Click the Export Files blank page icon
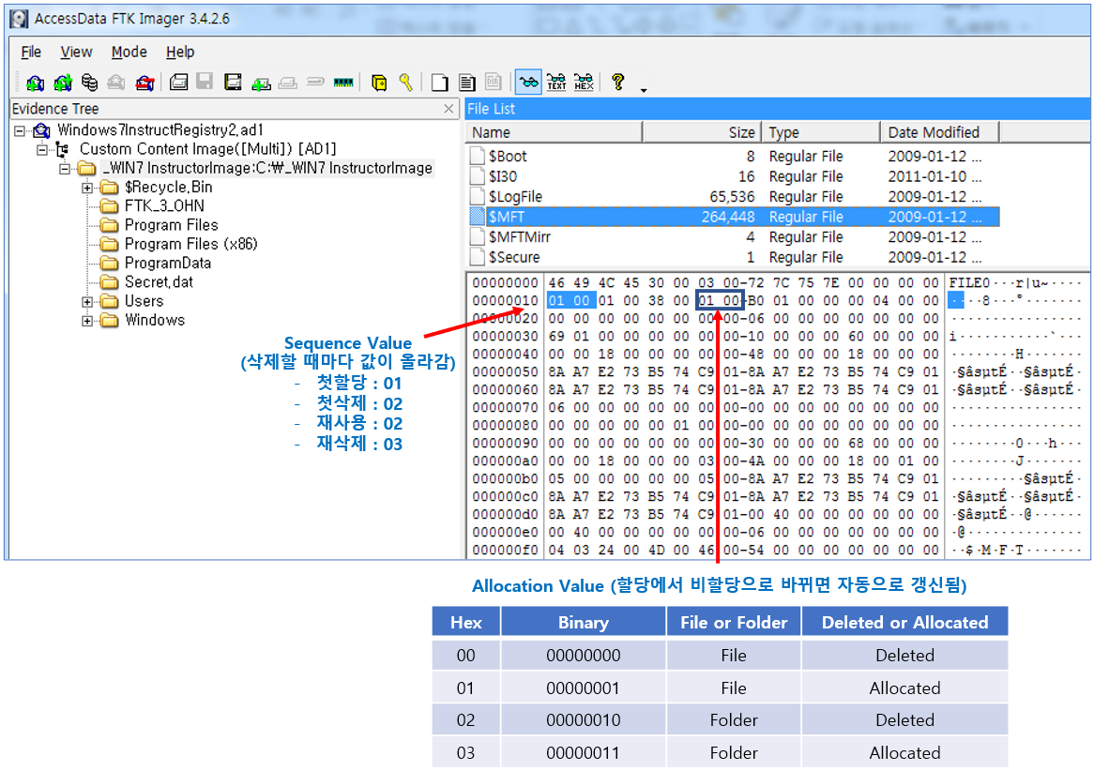 439,83
